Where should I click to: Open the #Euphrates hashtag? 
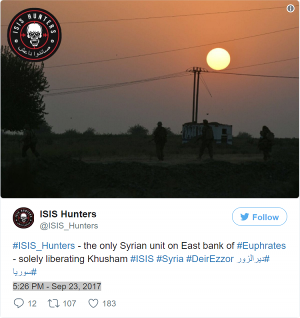click(261, 245)
